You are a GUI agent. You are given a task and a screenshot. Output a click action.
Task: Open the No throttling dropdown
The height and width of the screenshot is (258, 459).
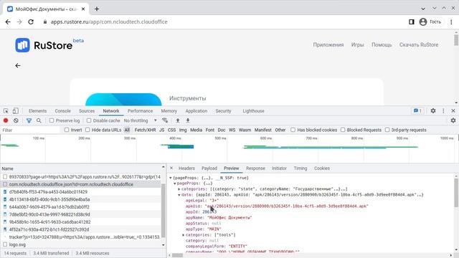coord(141,120)
